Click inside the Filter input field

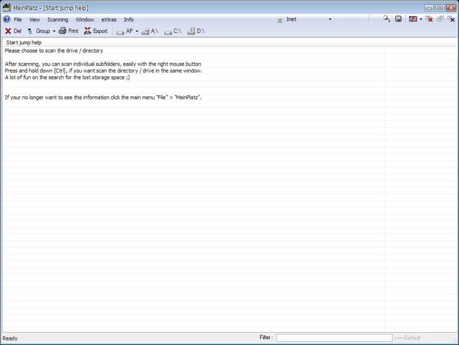(334, 338)
